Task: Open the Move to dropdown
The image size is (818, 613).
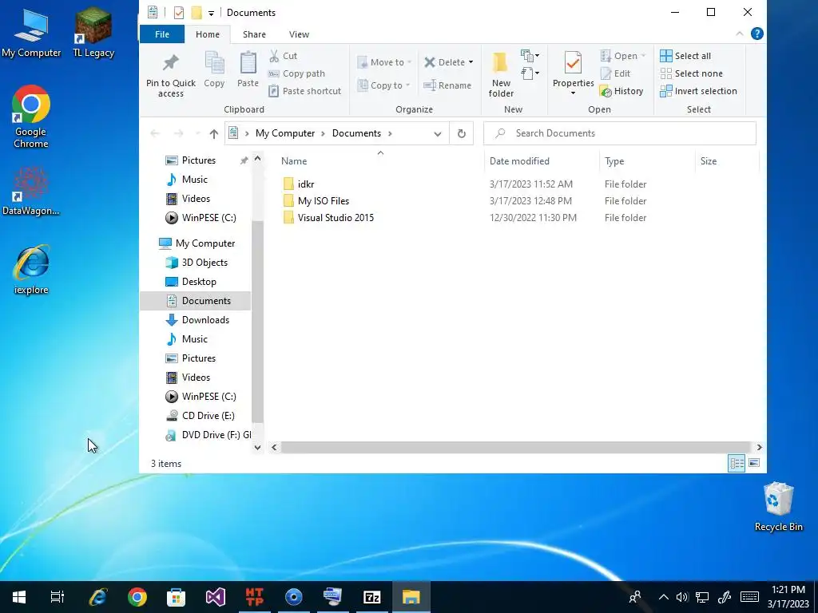Action: (385, 62)
